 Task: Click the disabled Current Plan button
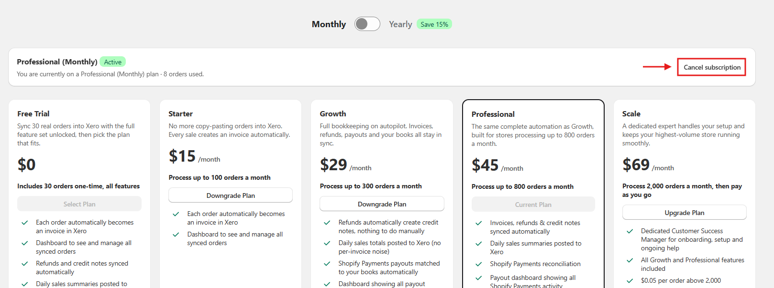[533, 205]
